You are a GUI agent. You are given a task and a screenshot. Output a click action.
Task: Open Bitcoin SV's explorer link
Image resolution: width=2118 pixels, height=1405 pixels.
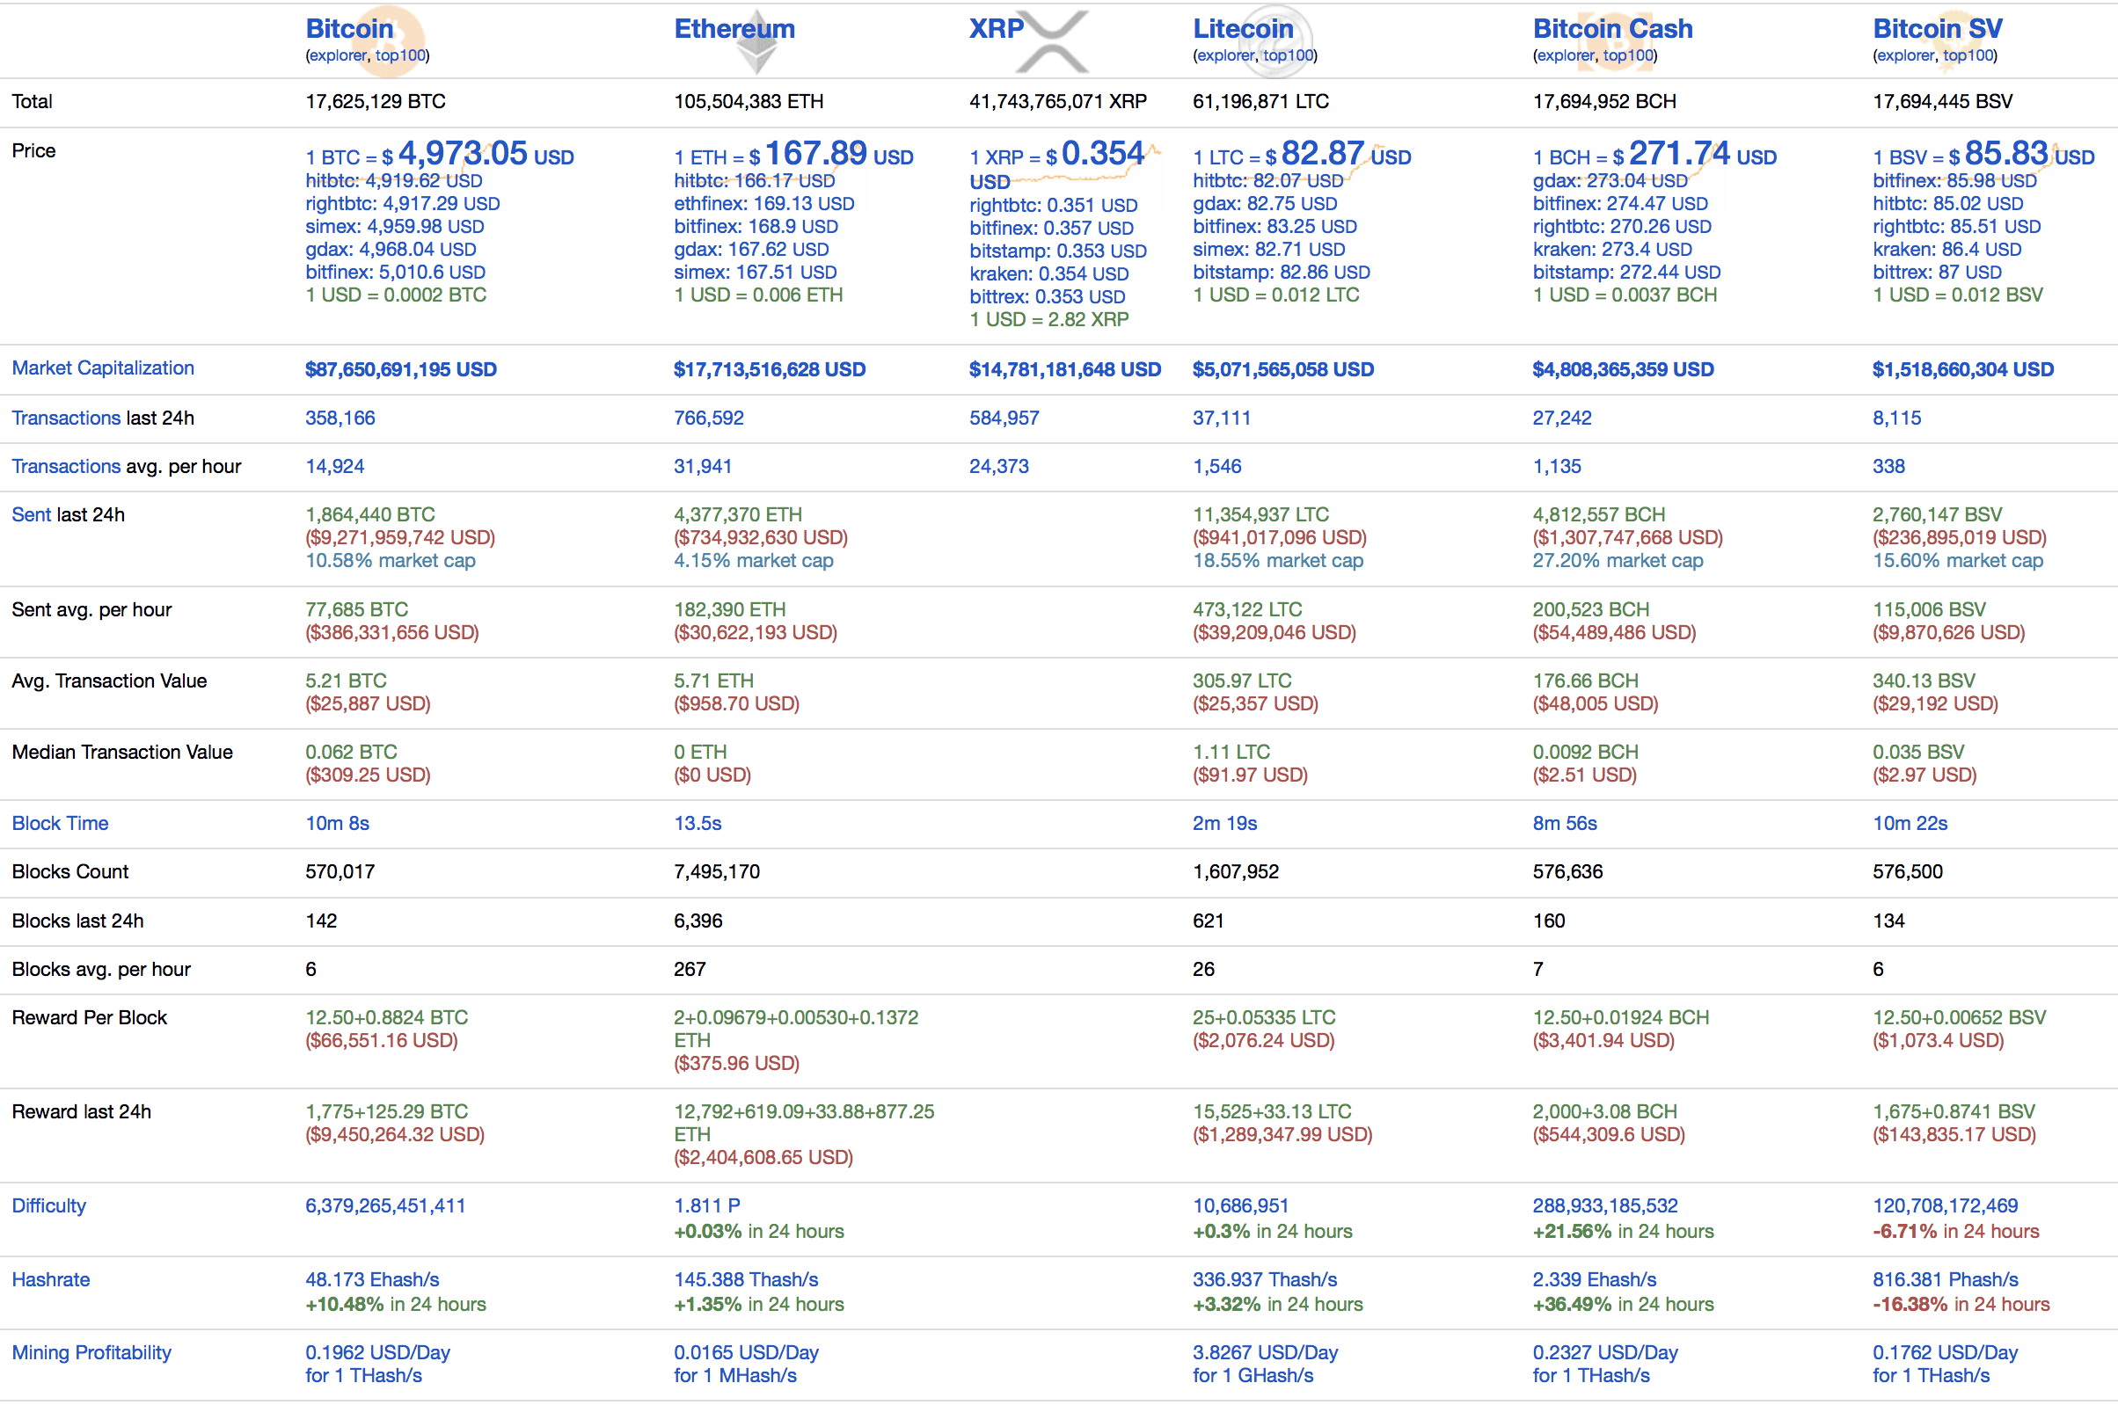pyautogui.click(x=1905, y=55)
